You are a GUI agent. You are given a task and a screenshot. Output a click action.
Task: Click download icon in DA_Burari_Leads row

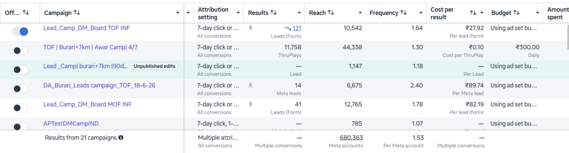pos(250,85)
